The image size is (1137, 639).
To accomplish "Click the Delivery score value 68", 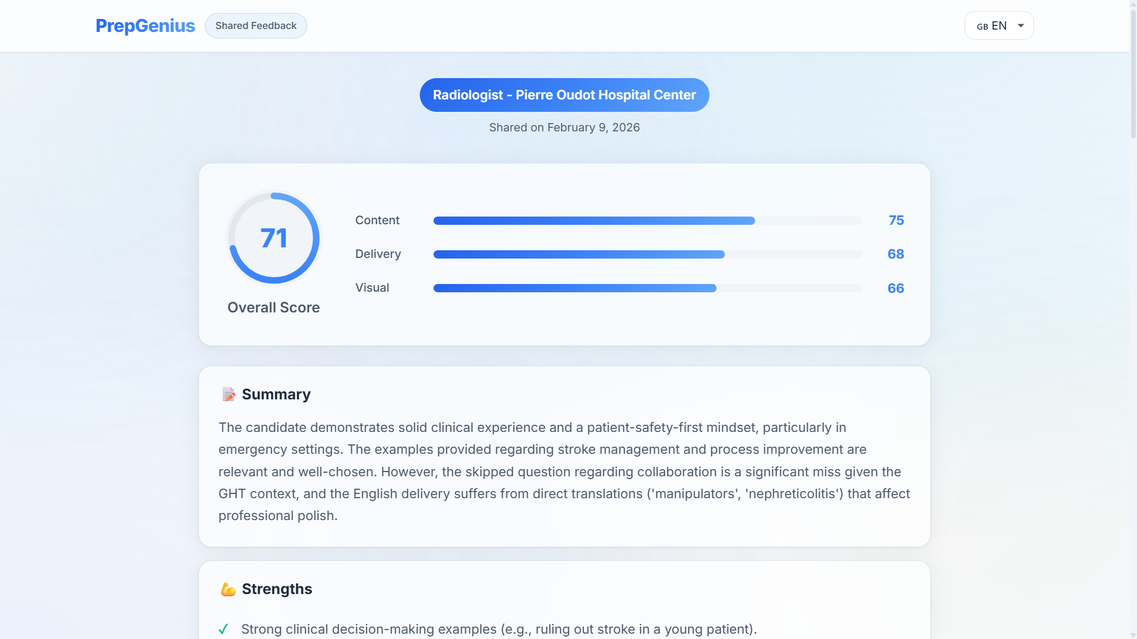I will pyautogui.click(x=895, y=254).
